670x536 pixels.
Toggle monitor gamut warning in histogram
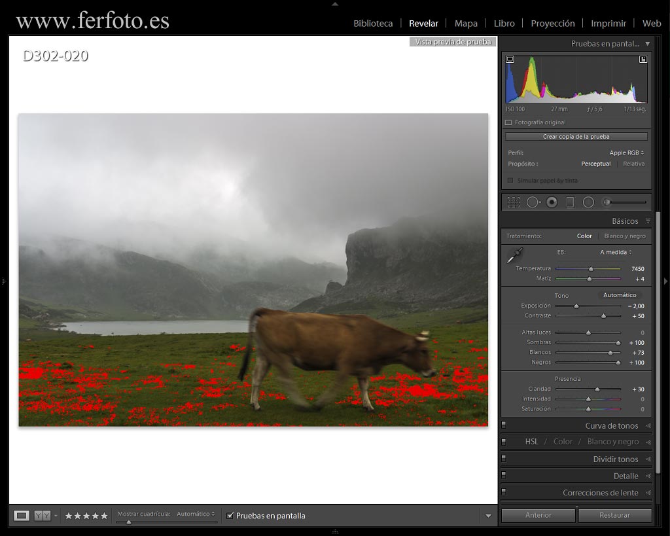[510, 60]
